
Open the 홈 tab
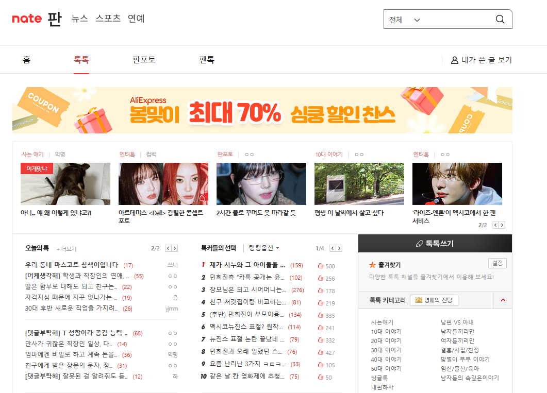coord(26,60)
